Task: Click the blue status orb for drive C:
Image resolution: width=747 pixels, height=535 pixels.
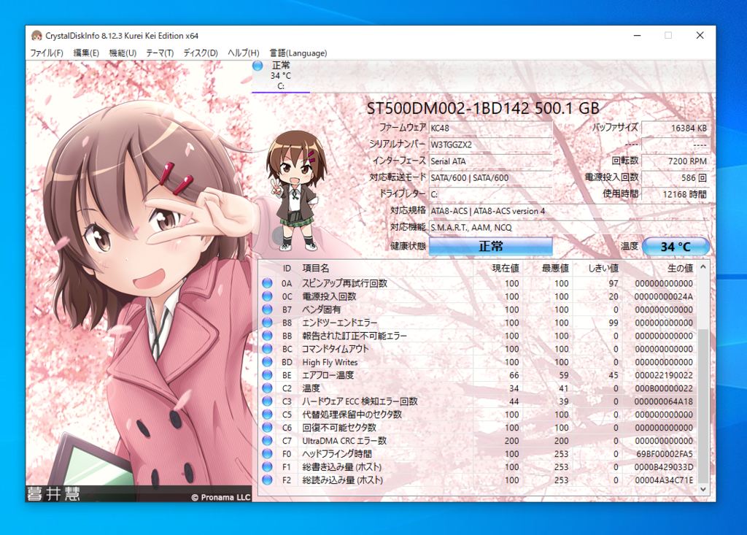Action: [x=258, y=66]
